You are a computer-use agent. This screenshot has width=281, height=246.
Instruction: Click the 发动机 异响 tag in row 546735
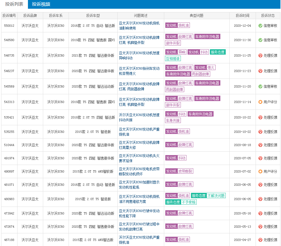click(x=176, y=52)
